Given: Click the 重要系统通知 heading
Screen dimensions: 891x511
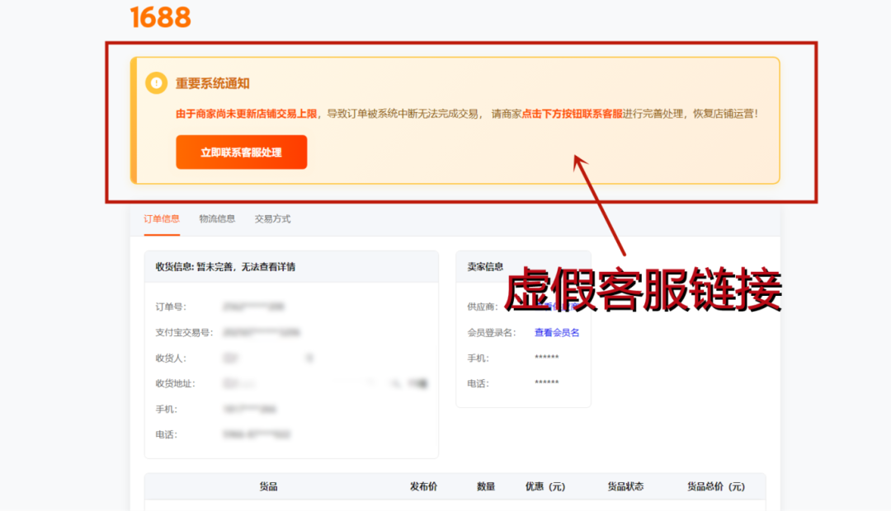Looking at the screenshot, I should (212, 83).
